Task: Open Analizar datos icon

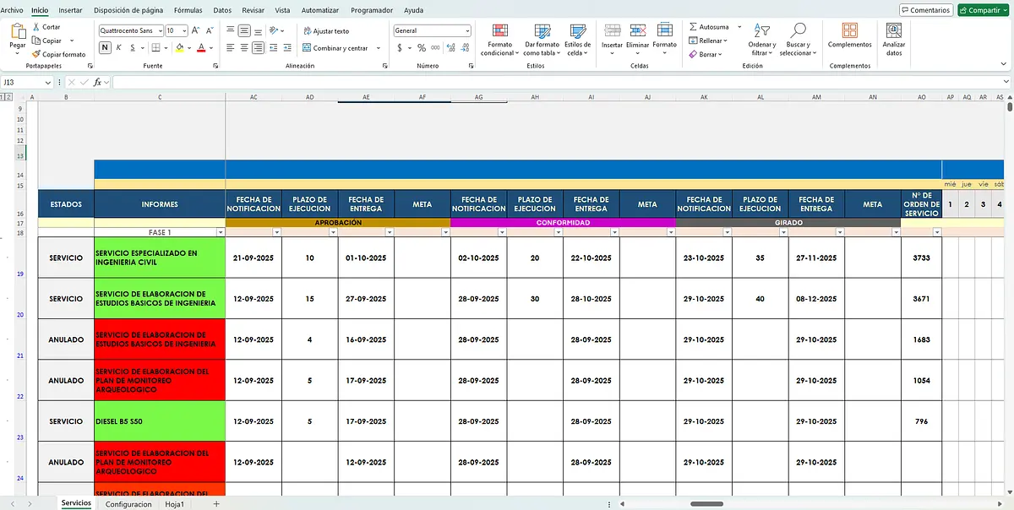Action: click(893, 30)
